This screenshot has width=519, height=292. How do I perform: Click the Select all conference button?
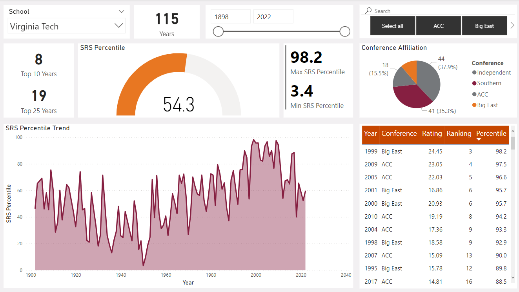click(393, 26)
